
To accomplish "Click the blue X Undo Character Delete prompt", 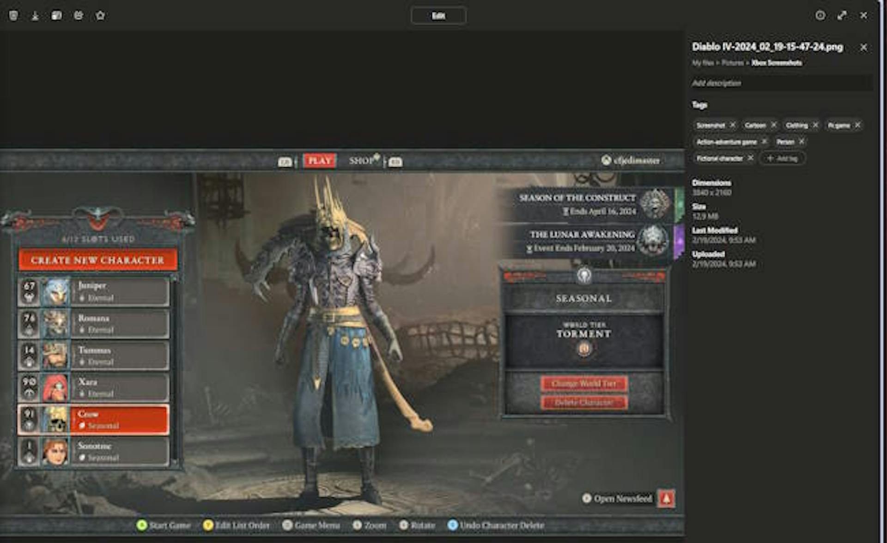I will (x=496, y=525).
